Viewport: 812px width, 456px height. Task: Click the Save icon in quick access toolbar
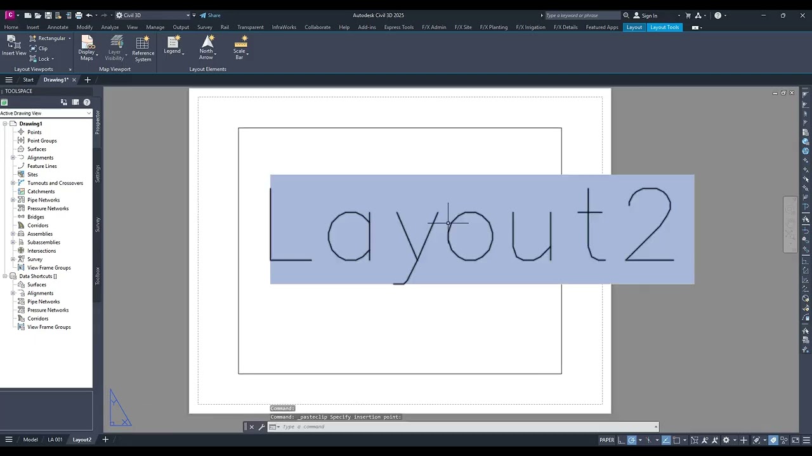tap(48, 15)
